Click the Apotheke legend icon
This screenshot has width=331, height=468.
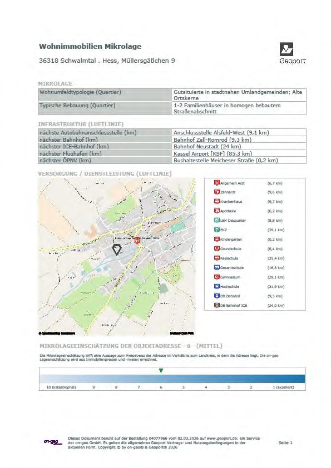coord(217,211)
